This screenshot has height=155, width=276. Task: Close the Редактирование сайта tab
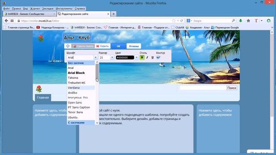pos(108,14)
